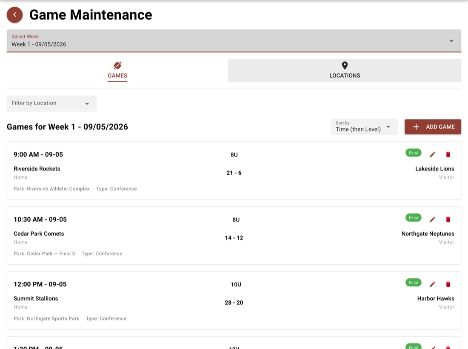Click the Final badge for Cedar Park Comets
The height and width of the screenshot is (349, 468).
pyautogui.click(x=414, y=218)
